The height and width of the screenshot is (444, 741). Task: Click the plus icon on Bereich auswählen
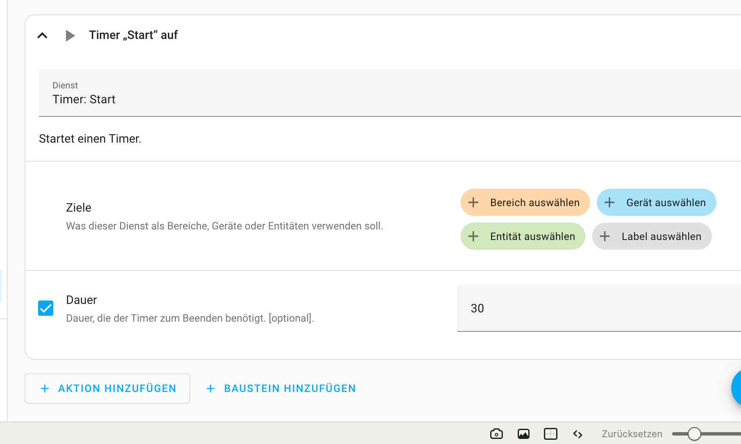click(x=473, y=202)
